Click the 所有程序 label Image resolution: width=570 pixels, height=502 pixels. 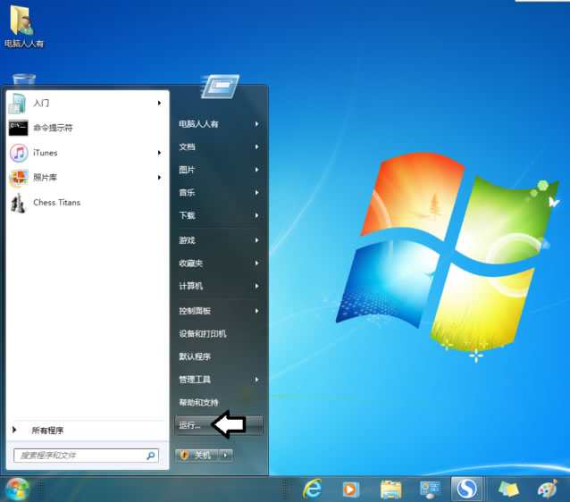[47, 431]
